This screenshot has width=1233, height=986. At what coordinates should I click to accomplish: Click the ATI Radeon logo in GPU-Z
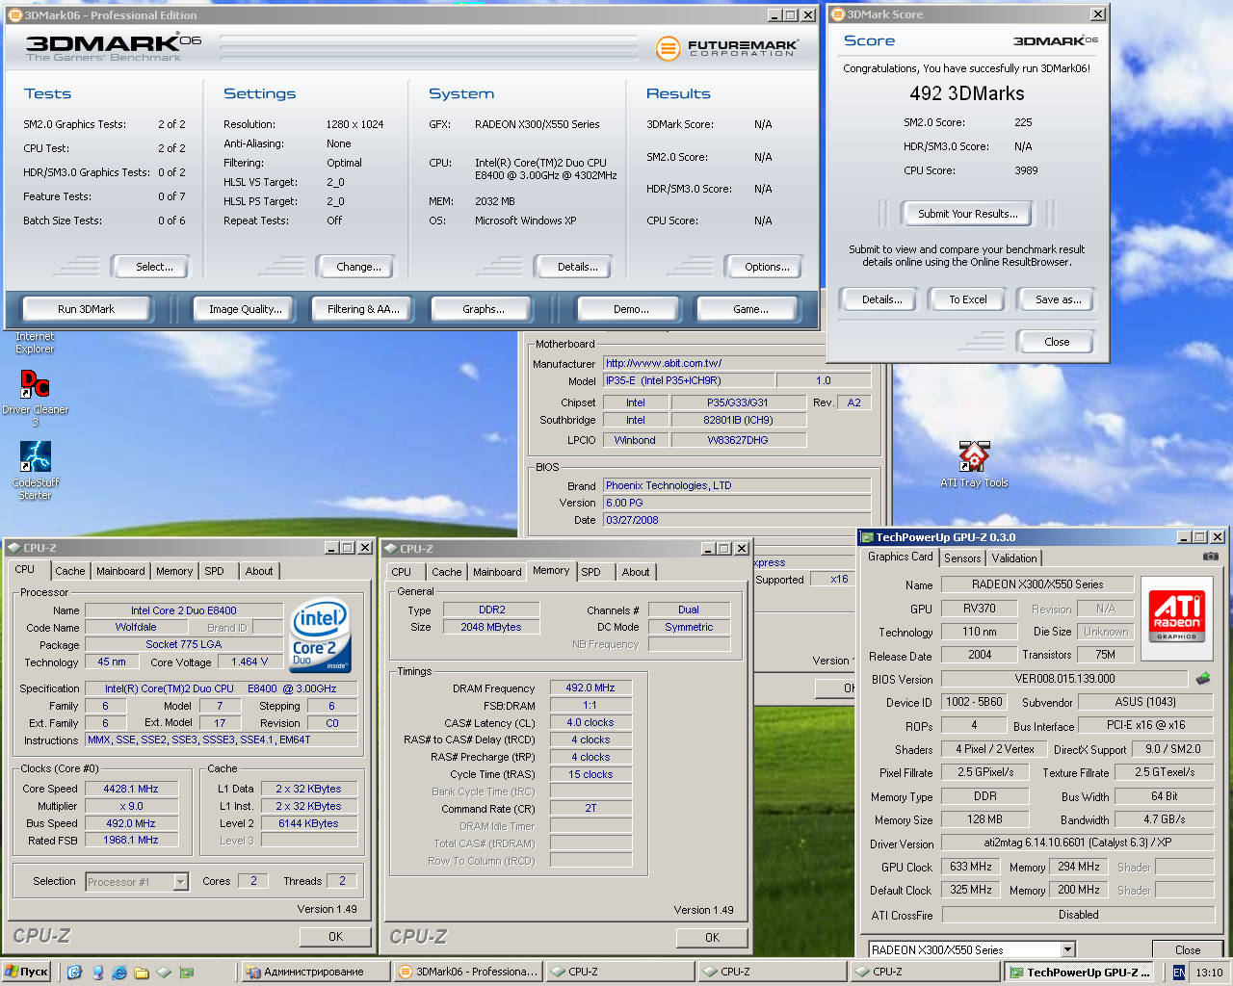click(x=1176, y=618)
